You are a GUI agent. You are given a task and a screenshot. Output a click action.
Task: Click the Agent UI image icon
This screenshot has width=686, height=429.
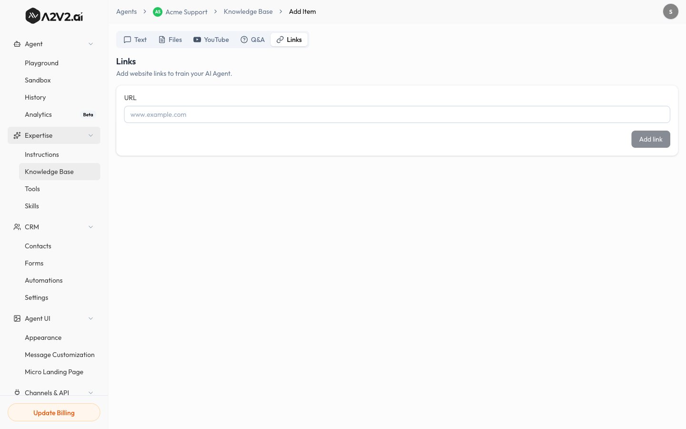17,318
